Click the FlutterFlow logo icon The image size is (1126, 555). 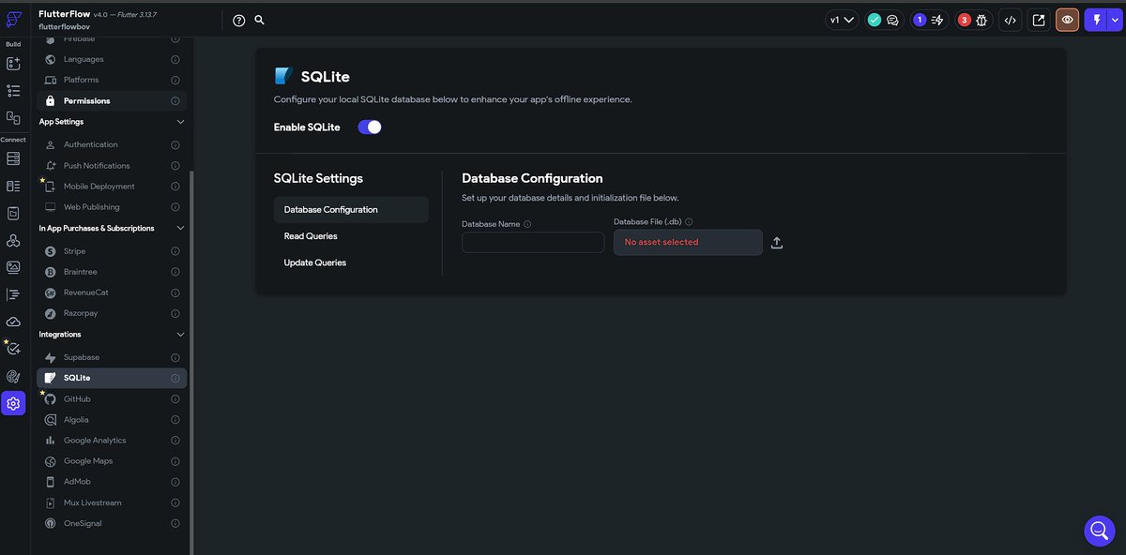click(x=13, y=20)
